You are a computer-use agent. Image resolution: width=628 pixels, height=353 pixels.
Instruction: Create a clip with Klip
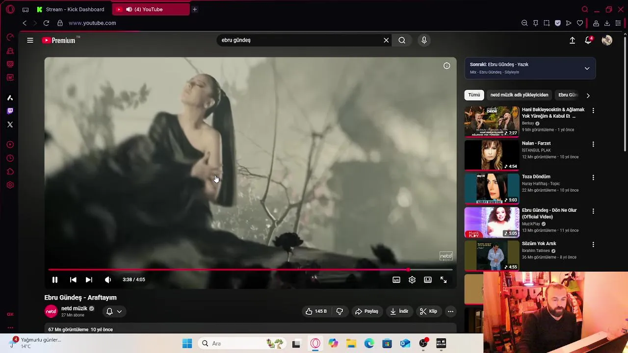[428, 311]
